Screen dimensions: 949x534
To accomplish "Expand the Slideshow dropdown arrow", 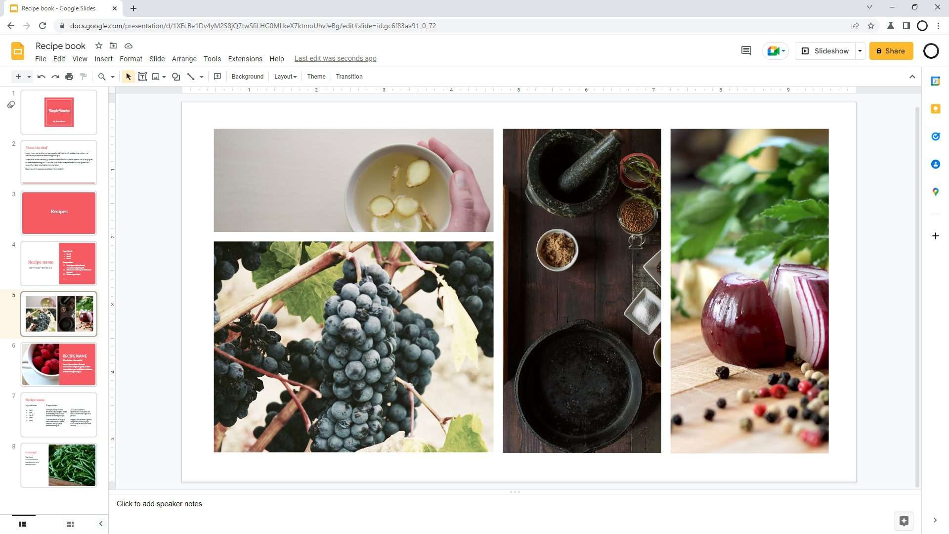I will (x=861, y=50).
